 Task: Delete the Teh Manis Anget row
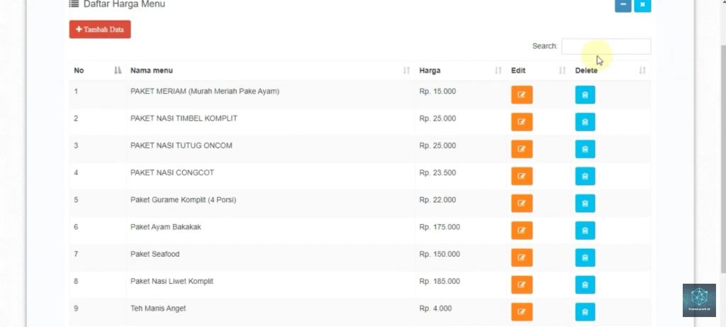[x=585, y=311]
